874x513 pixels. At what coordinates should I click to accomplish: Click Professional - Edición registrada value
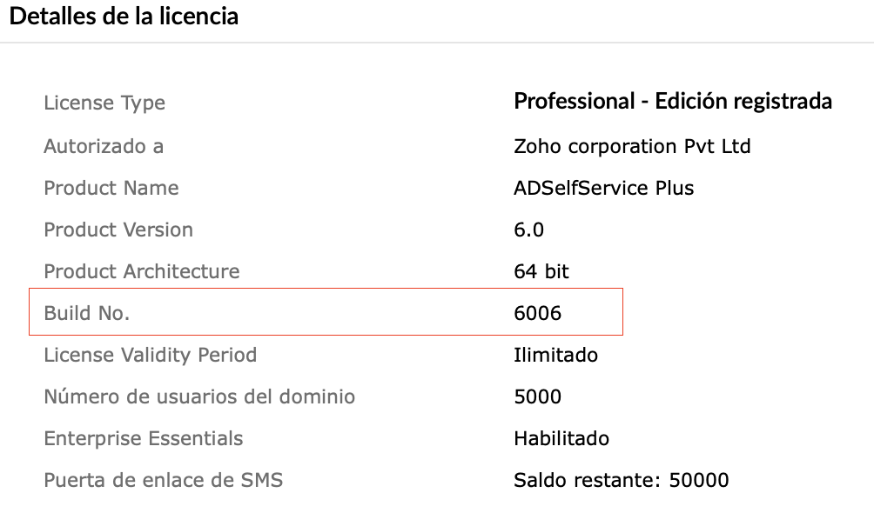[x=673, y=102]
